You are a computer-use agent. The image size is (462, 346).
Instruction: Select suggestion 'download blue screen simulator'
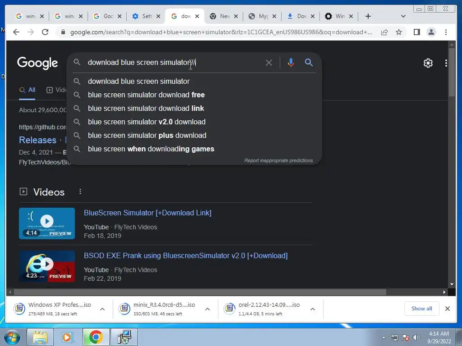(x=194, y=81)
